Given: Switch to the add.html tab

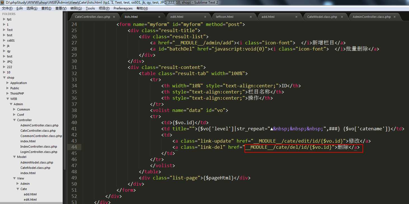Looking at the screenshot, I should click(x=268, y=17).
